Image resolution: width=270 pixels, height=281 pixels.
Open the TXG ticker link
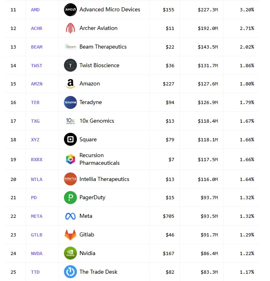pyautogui.click(x=35, y=121)
